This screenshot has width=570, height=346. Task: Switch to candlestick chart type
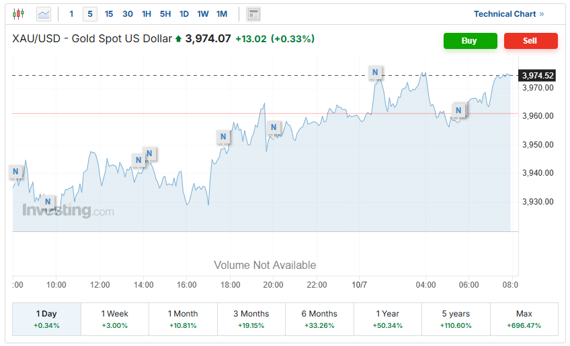tap(18, 13)
